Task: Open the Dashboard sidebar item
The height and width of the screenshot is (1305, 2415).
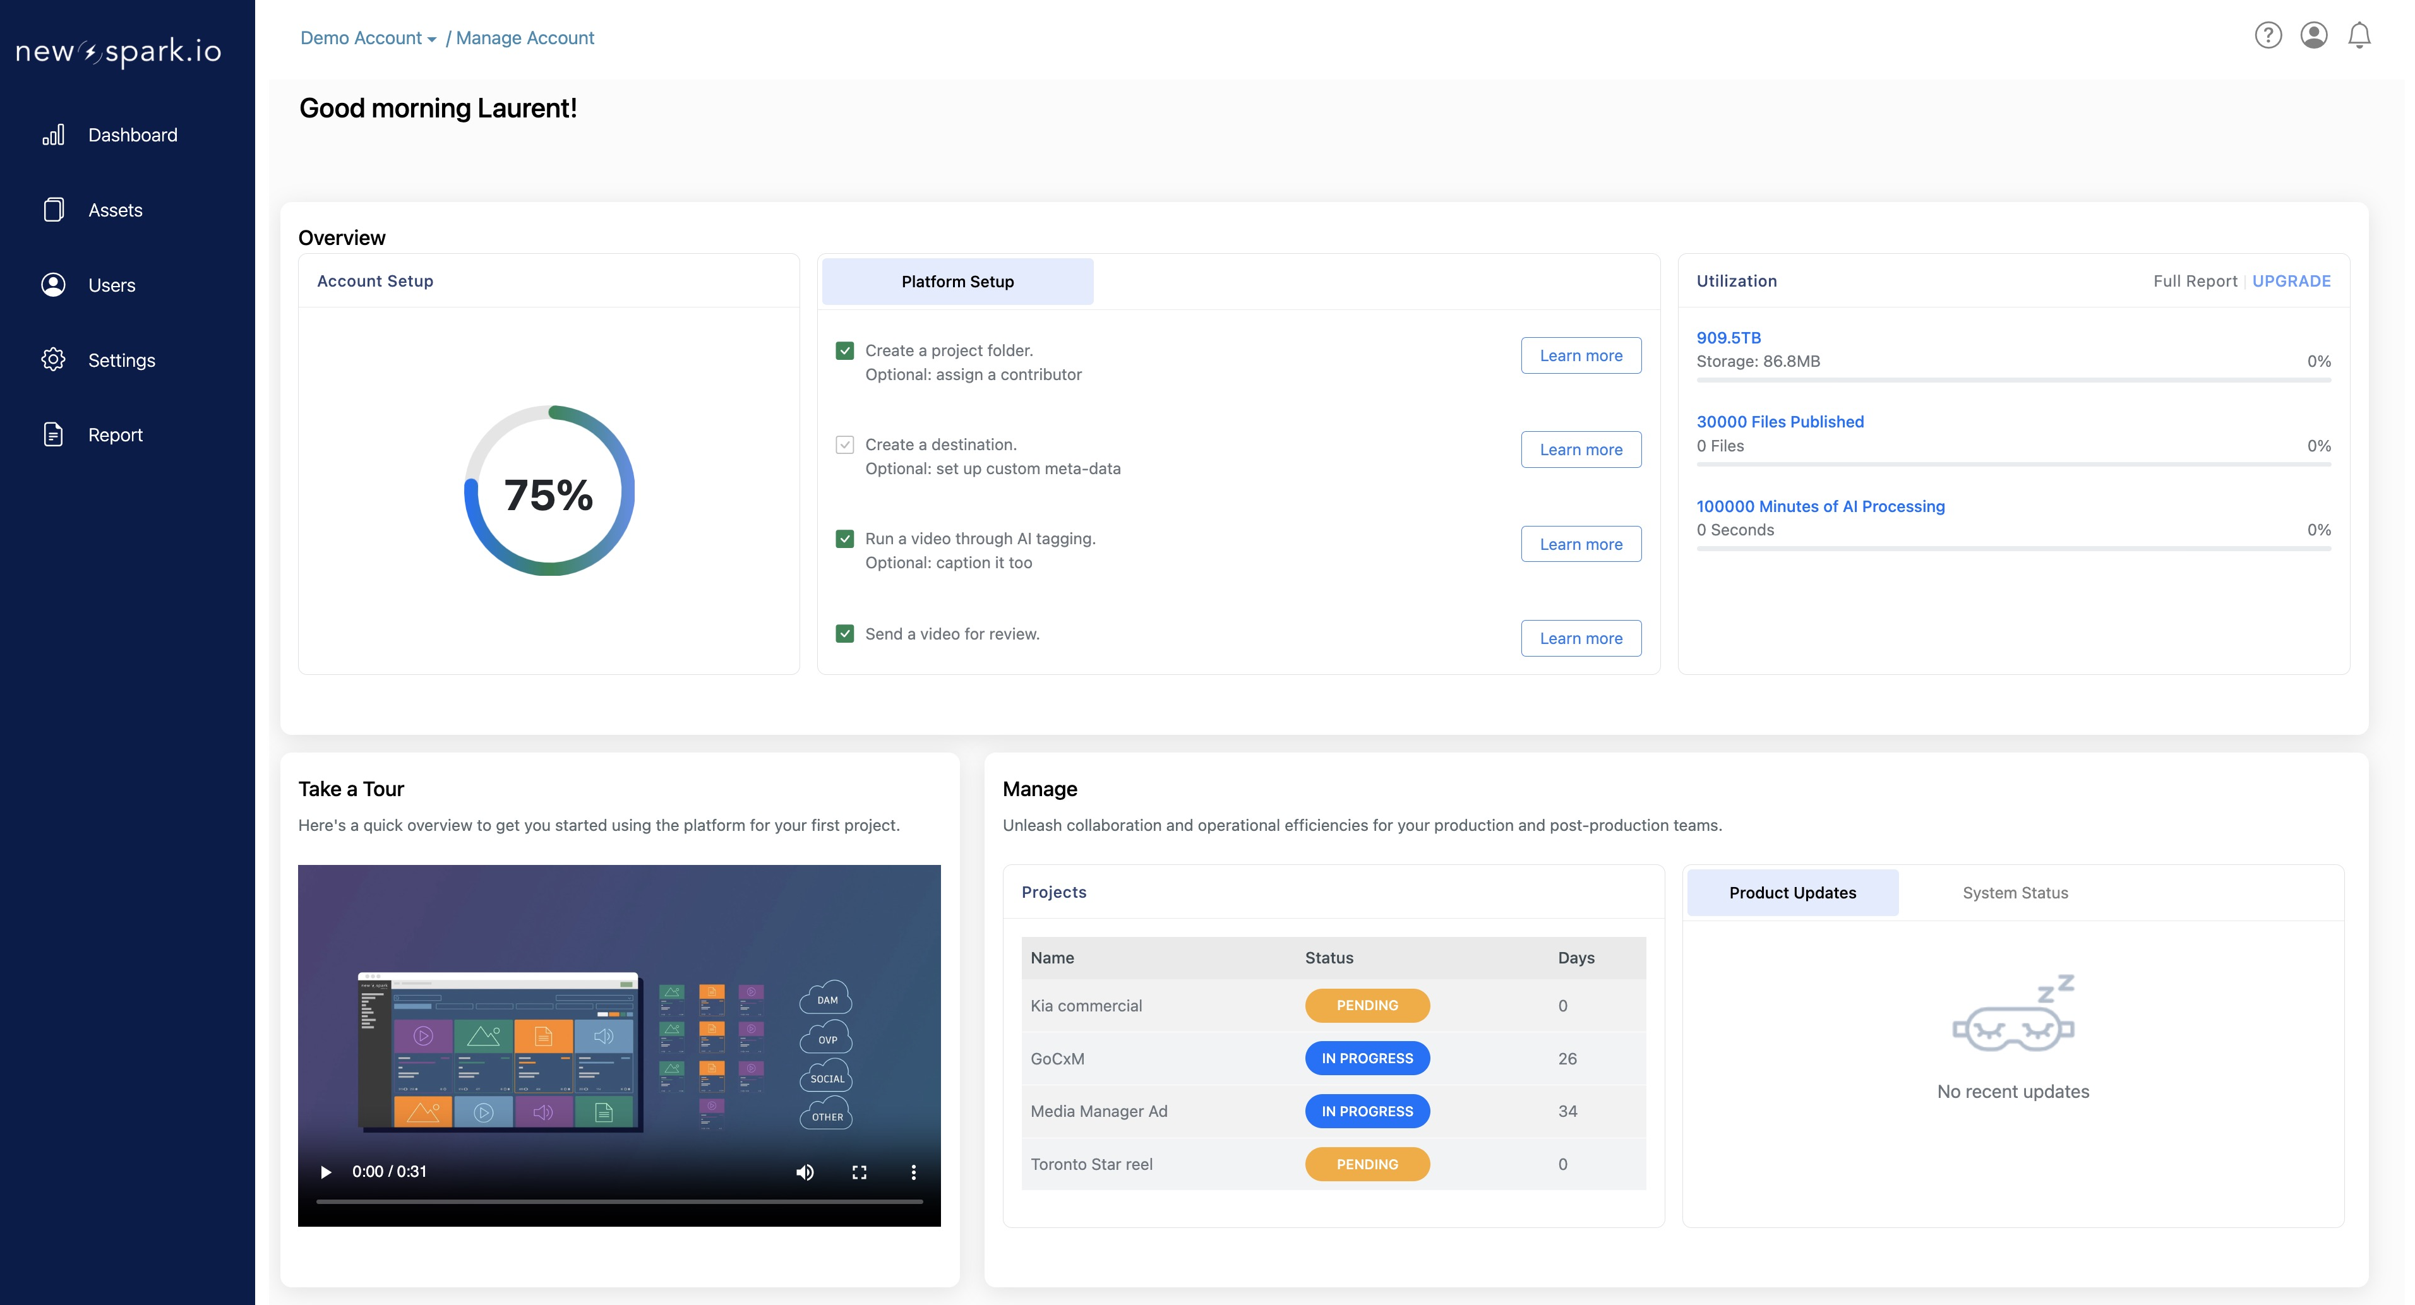Action: 132,134
